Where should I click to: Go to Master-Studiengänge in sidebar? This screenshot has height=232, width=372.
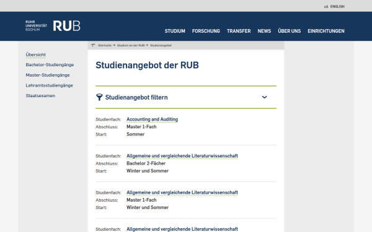pyautogui.click(x=48, y=75)
